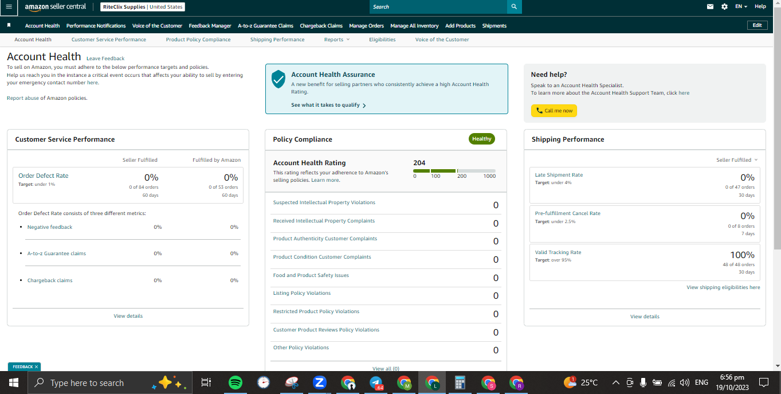781x394 pixels.
Task: Click the battery tray icon
Action: (657, 383)
